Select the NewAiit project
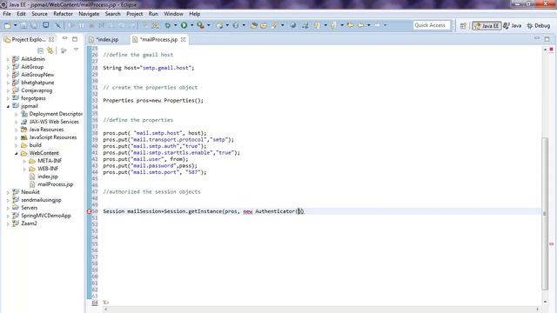The width and height of the screenshot is (557, 313). (x=30, y=192)
